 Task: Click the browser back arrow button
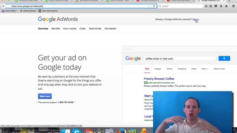[4, 6]
